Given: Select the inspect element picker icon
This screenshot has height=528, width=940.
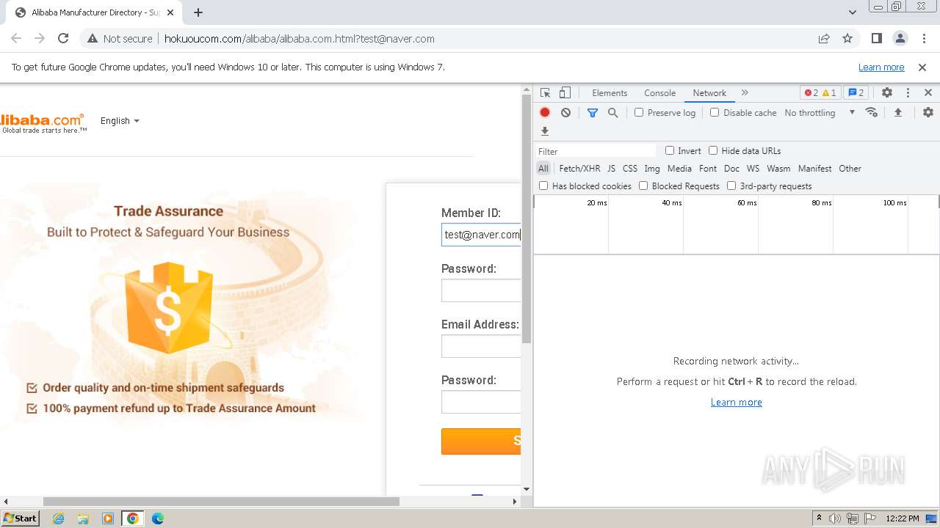Looking at the screenshot, I should 545,93.
